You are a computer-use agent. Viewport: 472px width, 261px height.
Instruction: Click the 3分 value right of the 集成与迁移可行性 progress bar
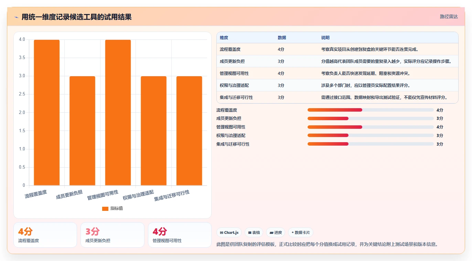(440, 144)
